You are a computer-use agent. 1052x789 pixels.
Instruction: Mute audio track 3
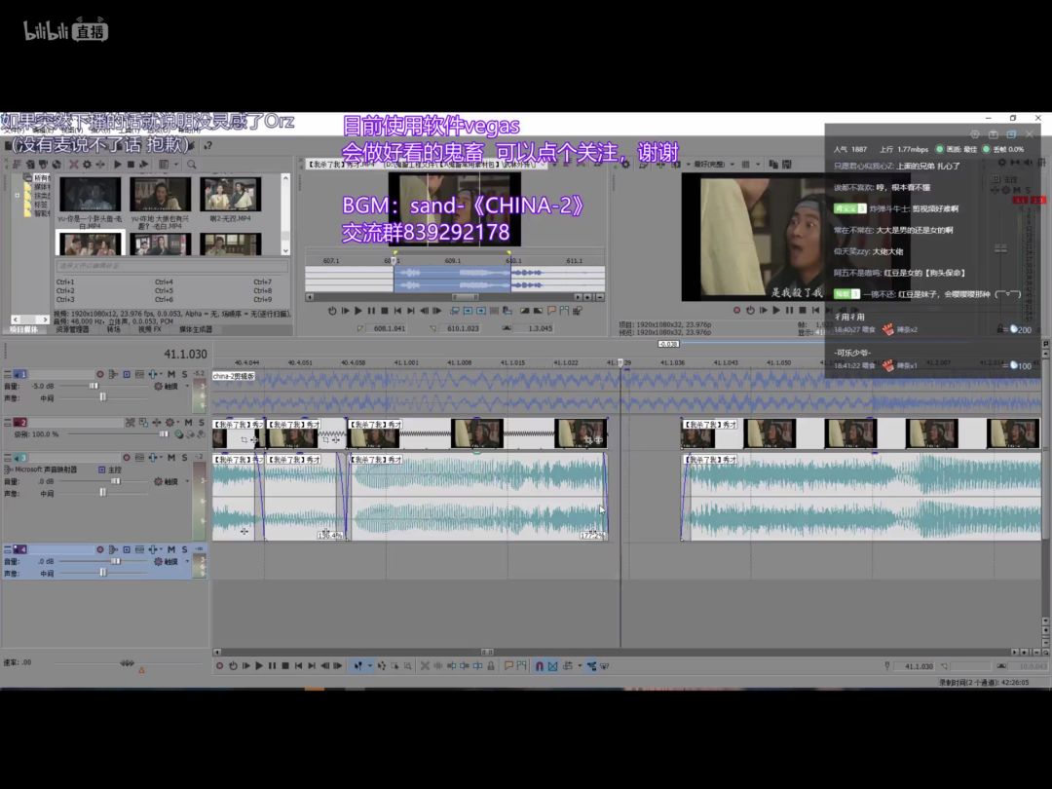click(x=170, y=457)
